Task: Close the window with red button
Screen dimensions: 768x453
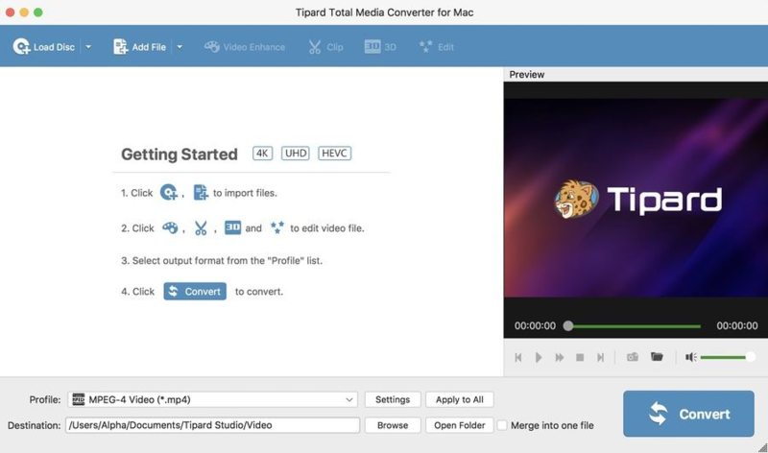Action: (10, 12)
